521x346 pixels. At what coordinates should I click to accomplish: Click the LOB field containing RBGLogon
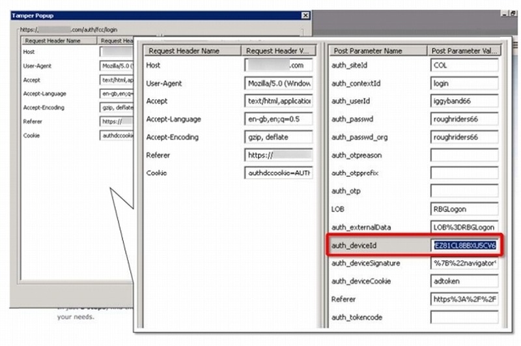(x=464, y=209)
